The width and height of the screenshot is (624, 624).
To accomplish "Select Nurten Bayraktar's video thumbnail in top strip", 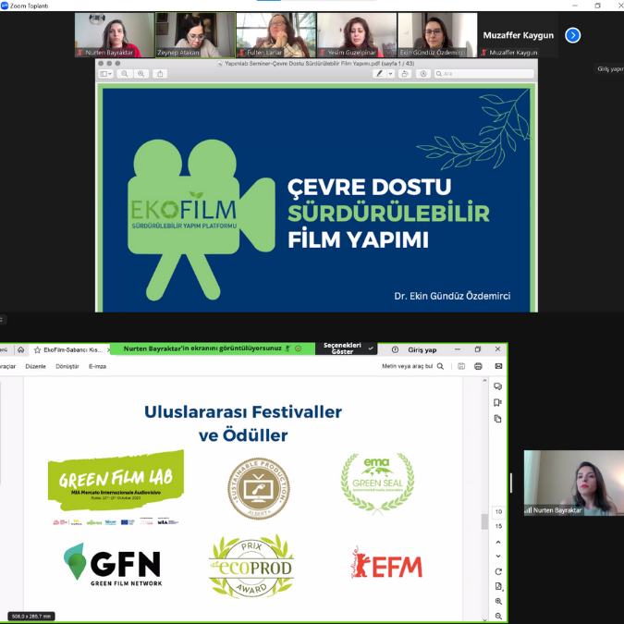I will click(x=115, y=35).
